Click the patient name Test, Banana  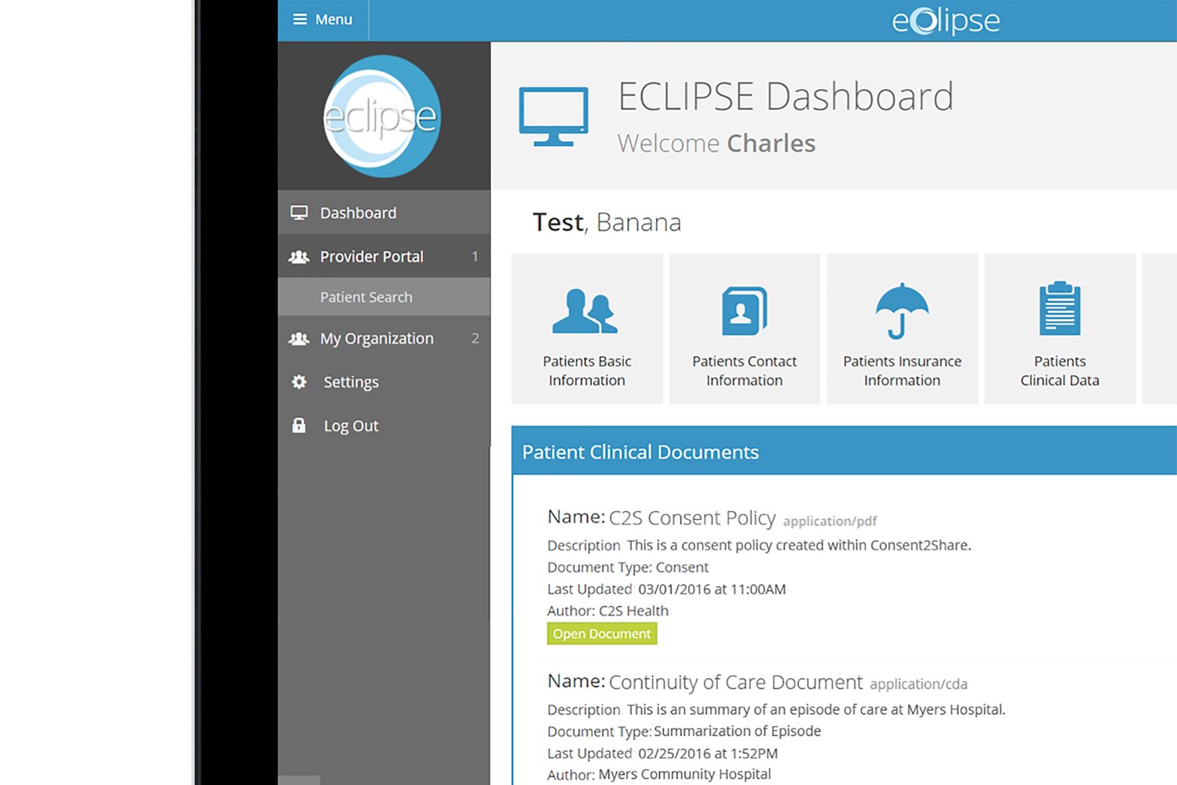607,222
